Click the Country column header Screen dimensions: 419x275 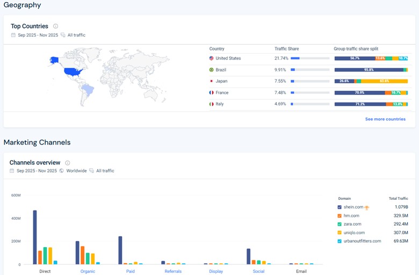[x=216, y=49]
